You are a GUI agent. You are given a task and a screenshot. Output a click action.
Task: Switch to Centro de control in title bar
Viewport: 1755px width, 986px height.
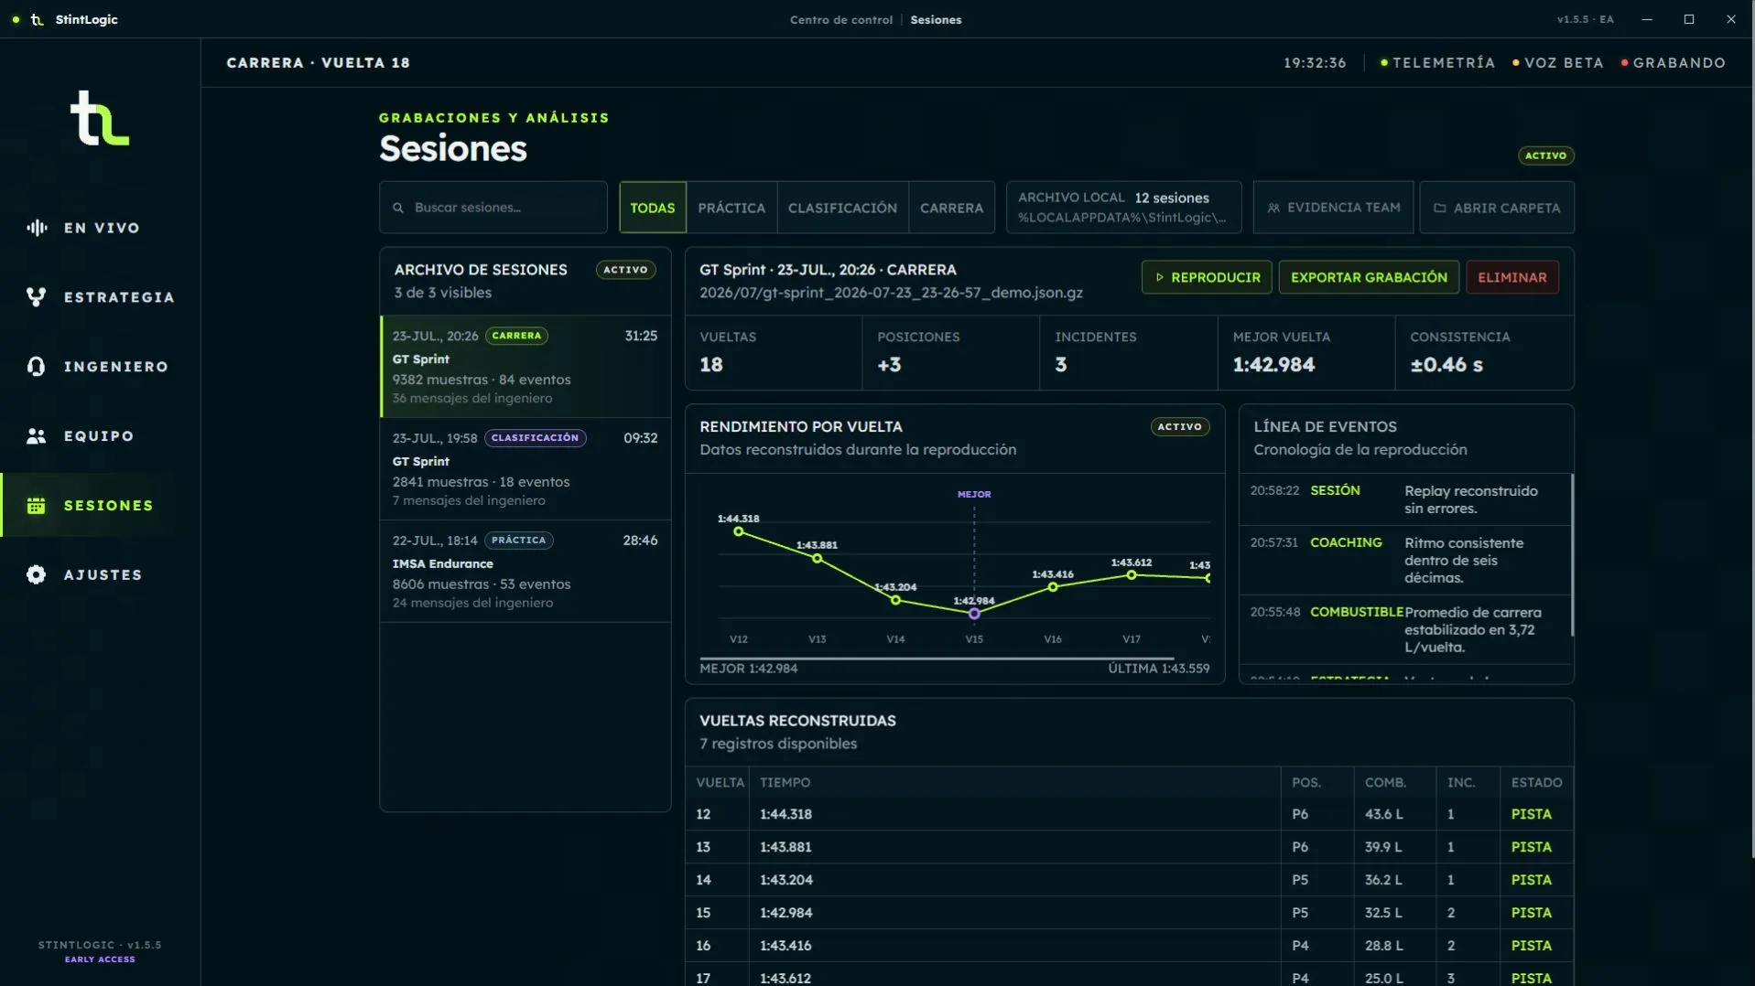coord(840,19)
